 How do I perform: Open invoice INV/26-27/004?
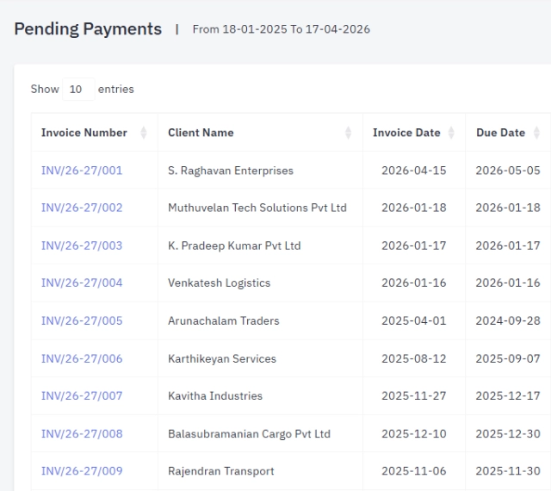82,283
